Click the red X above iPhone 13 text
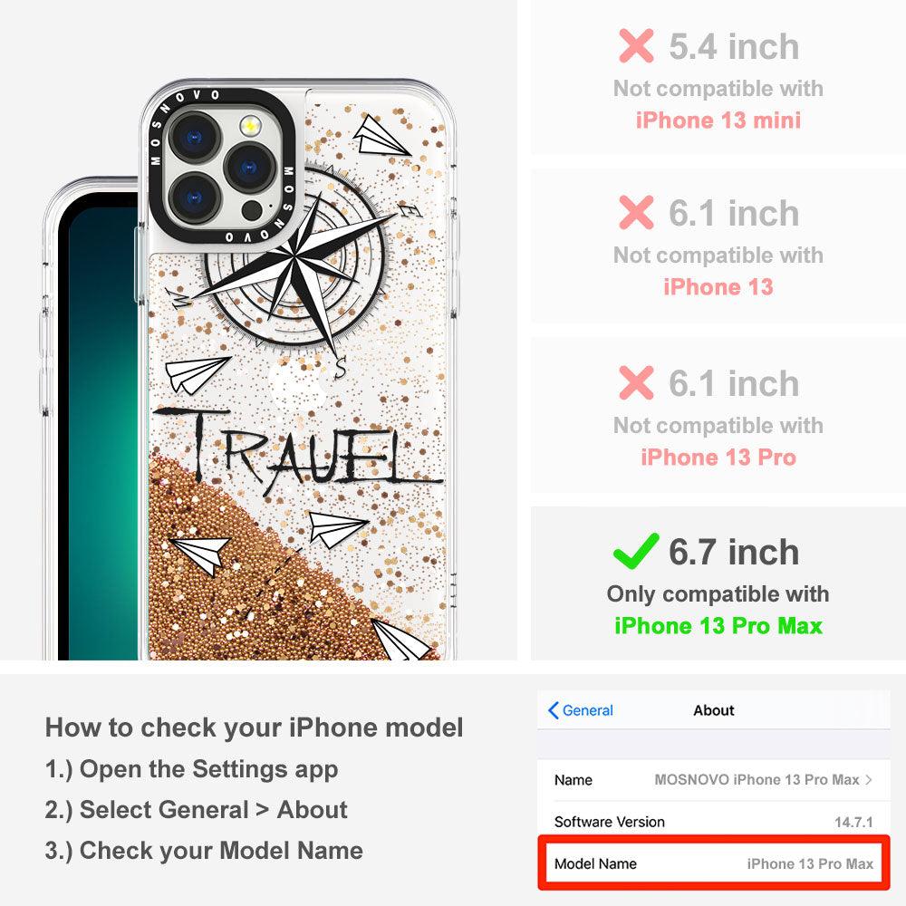This screenshot has height=906, width=906. [636, 212]
